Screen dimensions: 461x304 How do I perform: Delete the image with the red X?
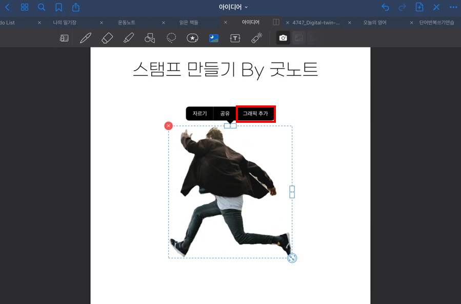(x=169, y=126)
